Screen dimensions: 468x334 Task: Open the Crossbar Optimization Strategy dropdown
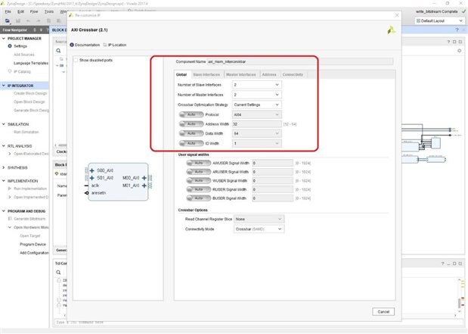pyautogui.click(x=257, y=105)
